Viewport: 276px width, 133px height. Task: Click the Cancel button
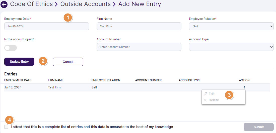pyautogui.click(x=68, y=62)
